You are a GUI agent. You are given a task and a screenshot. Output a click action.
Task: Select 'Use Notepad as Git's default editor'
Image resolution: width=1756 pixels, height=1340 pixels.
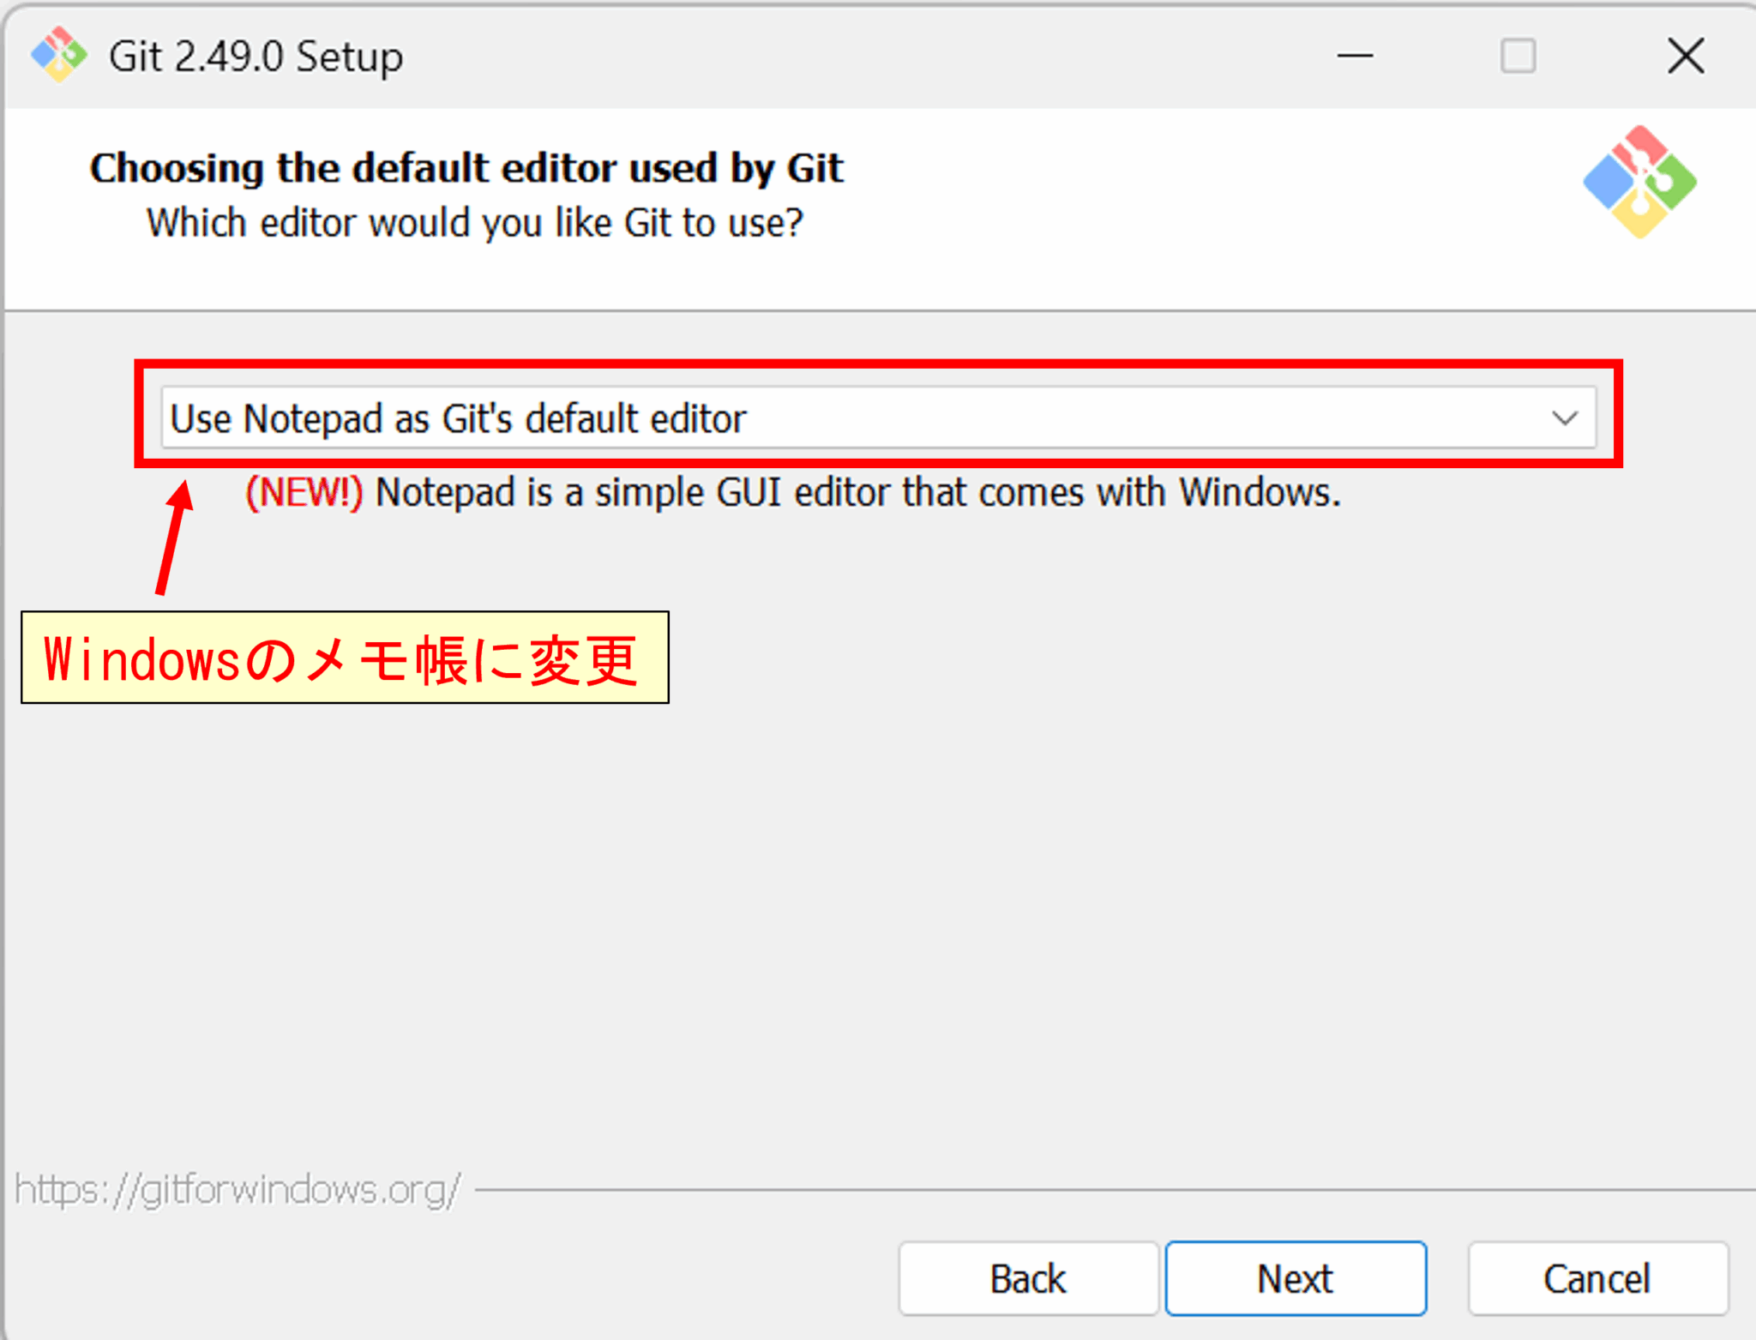tap(458, 418)
